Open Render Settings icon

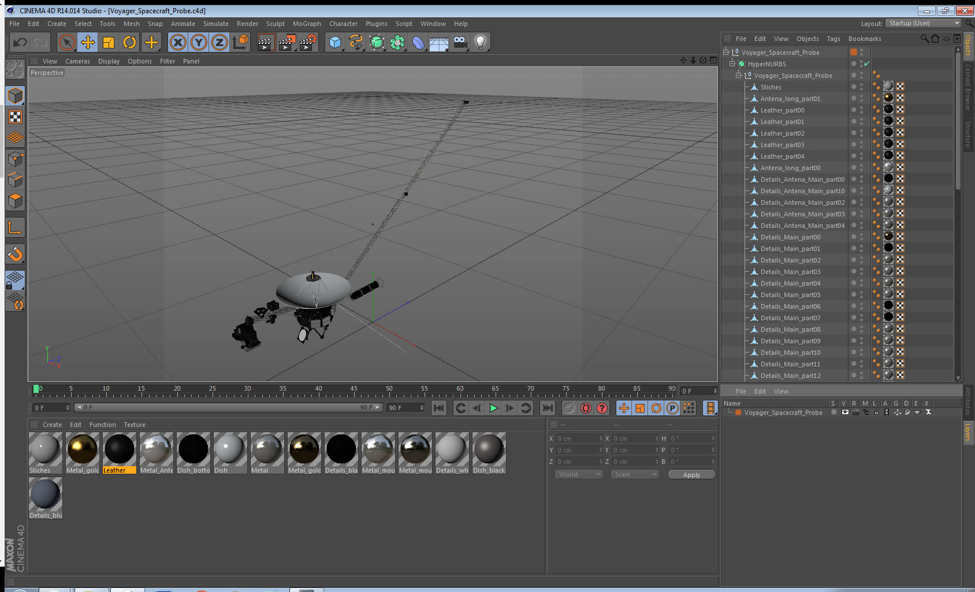308,42
